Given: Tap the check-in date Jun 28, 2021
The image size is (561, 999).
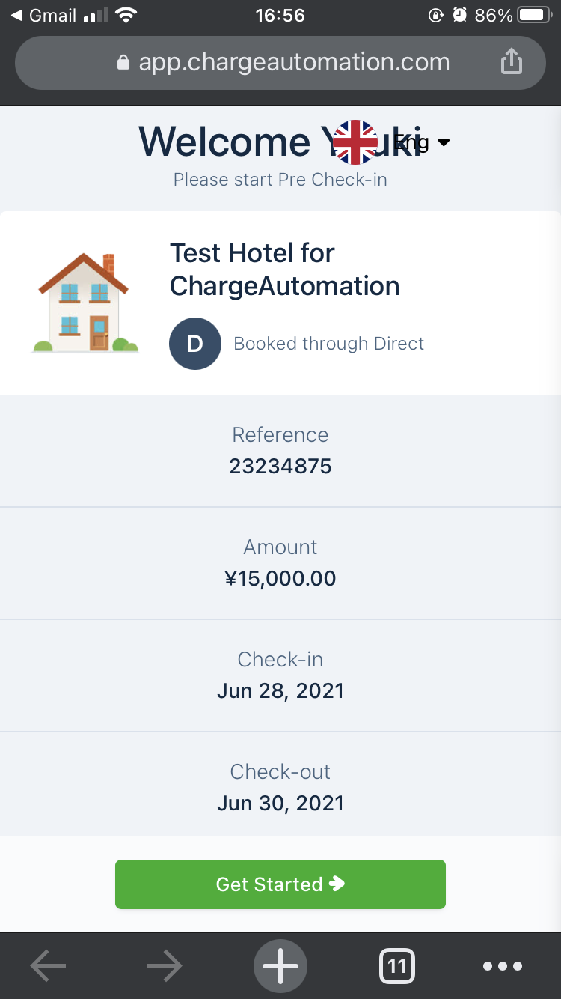Looking at the screenshot, I should [x=280, y=690].
